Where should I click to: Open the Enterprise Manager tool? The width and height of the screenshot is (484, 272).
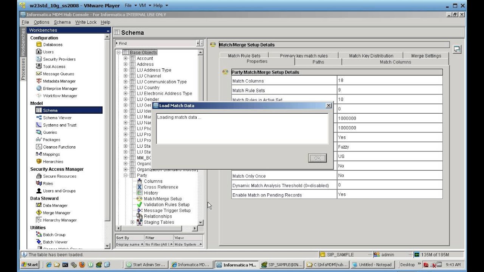pyautogui.click(x=57, y=88)
